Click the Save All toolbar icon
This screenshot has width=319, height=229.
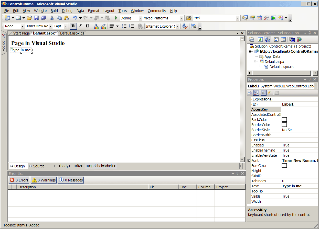coord(44,18)
